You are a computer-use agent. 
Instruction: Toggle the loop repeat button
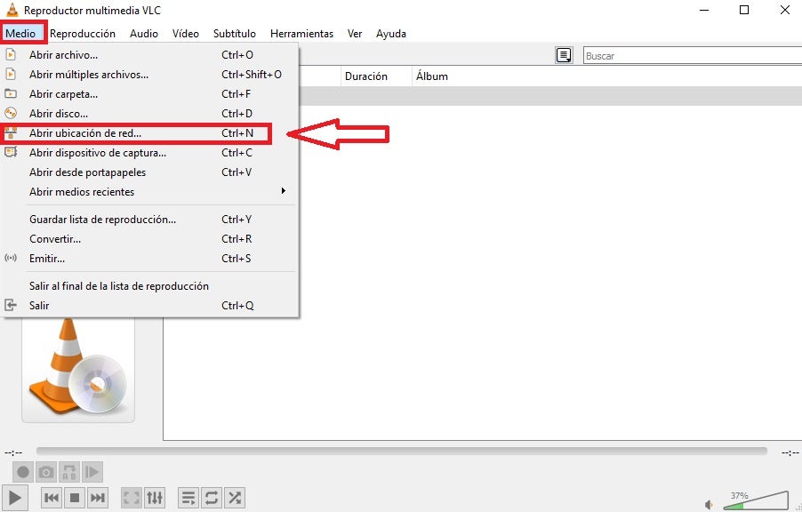pos(212,497)
